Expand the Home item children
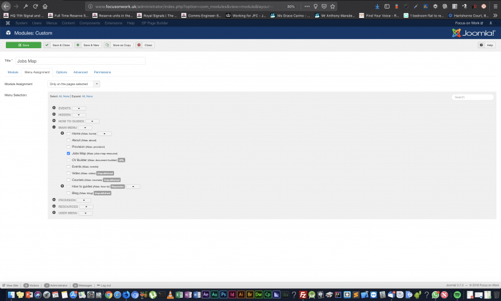 click(63, 133)
